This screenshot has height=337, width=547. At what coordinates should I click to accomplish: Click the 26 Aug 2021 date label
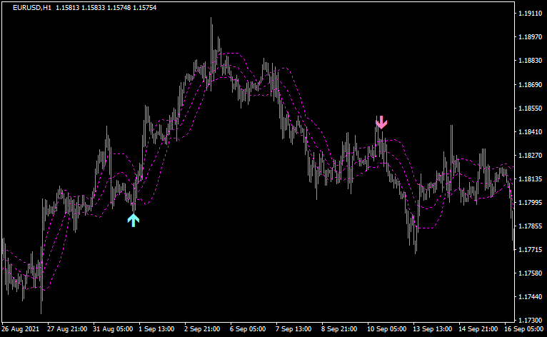point(20,330)
